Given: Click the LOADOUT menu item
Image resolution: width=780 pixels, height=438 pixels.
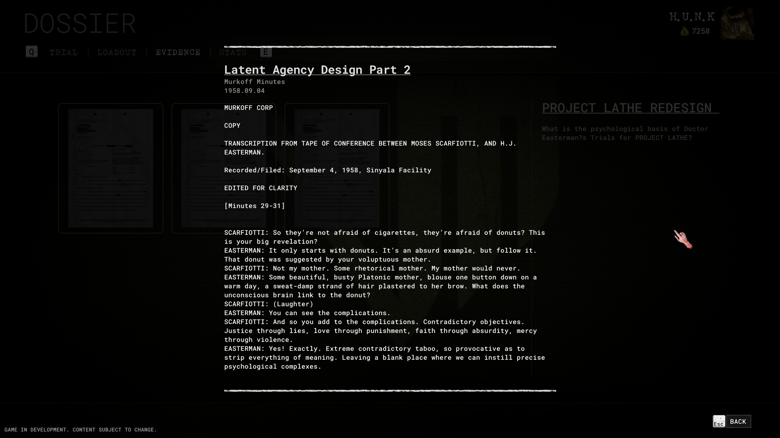Looking at the screenshot, I should point(117,52).
